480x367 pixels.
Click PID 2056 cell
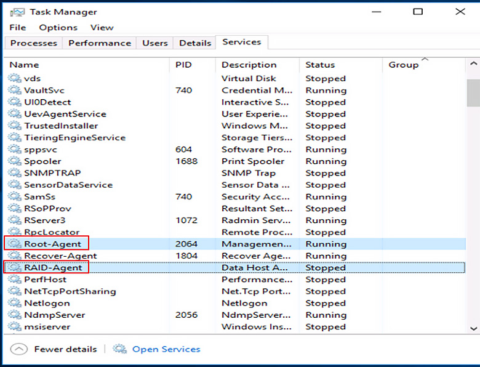coord(186,315)
